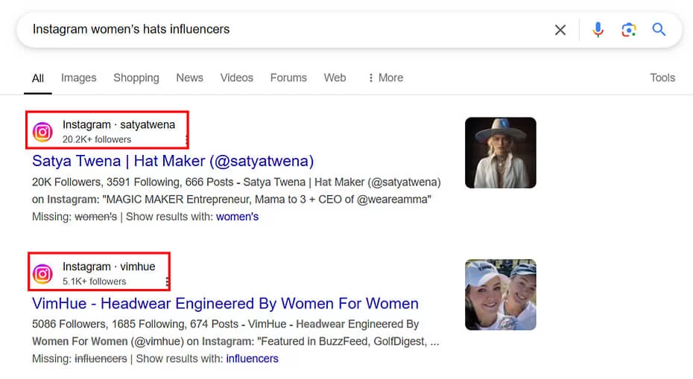Viewport: 693px width, 379px height.
Task: Clear the search box with the X icon
Action: (560, 30)
